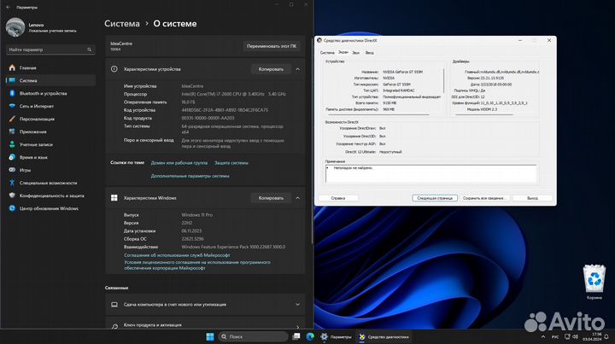The width and height of the screenshot is (615, 344).
Task: Click Средство диагностики taskbar item
Action: (384, 336)
